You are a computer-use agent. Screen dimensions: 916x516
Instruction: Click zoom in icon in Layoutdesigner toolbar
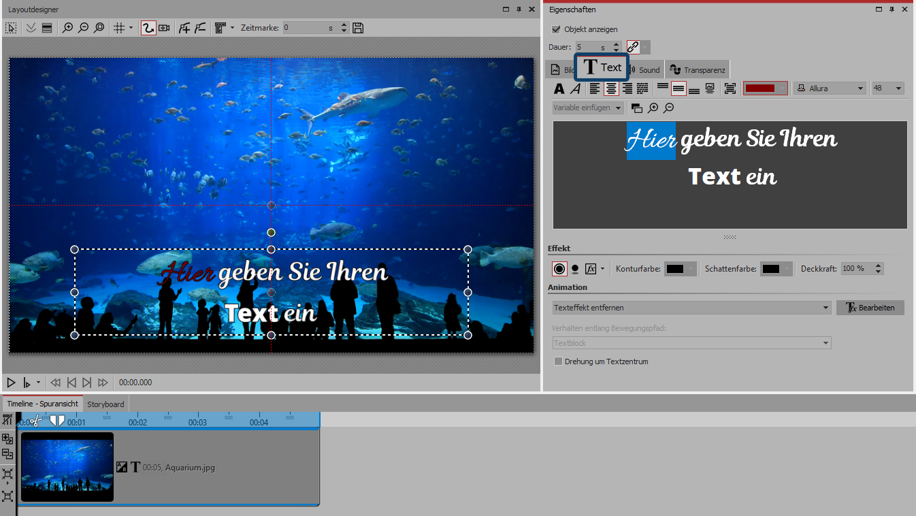[67, 28]
